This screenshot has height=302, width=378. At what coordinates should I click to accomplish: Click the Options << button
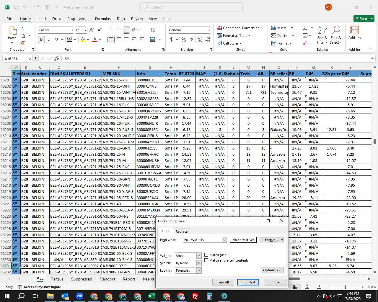pos(272,270)
